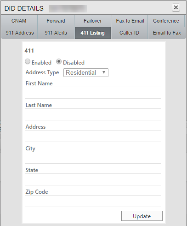Click the 411 Listing tab
187x226 pixels.
(93, 33)
